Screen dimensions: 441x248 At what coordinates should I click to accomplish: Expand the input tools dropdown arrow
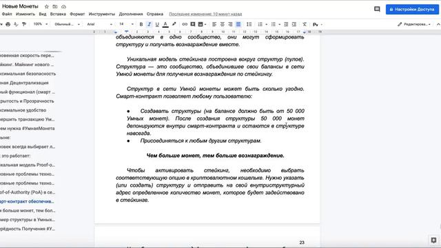(322, 25)
